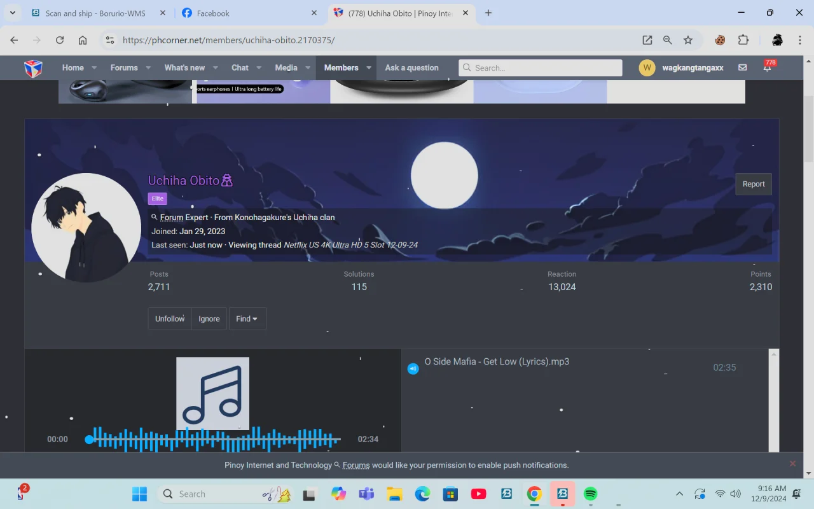Open YouTube from the taskbar
This screenshot has height=509, width=814.
[479, 494]
